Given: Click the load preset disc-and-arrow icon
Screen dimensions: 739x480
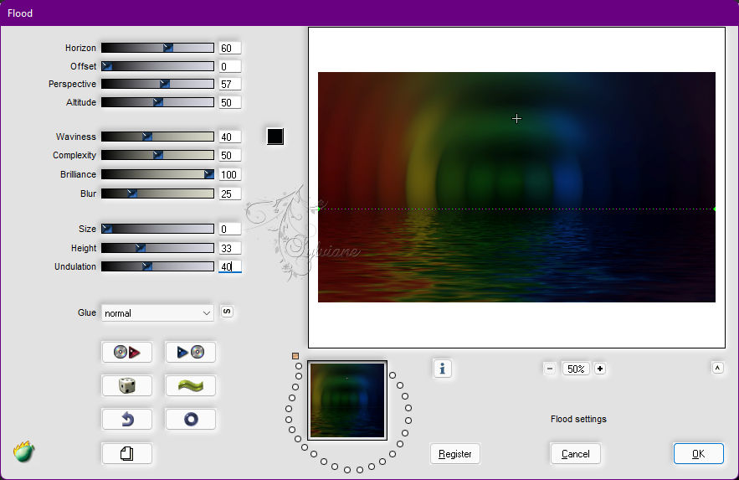Looking at the screenshot, I should pyautogui.click(x=126, y=352).
